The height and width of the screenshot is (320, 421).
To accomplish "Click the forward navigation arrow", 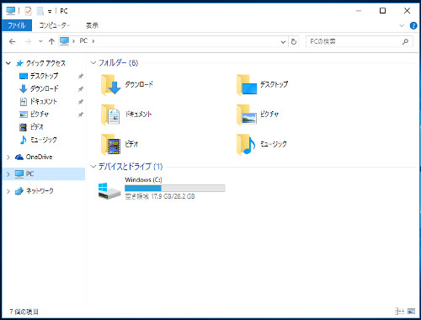I will (x=28, y=42).
